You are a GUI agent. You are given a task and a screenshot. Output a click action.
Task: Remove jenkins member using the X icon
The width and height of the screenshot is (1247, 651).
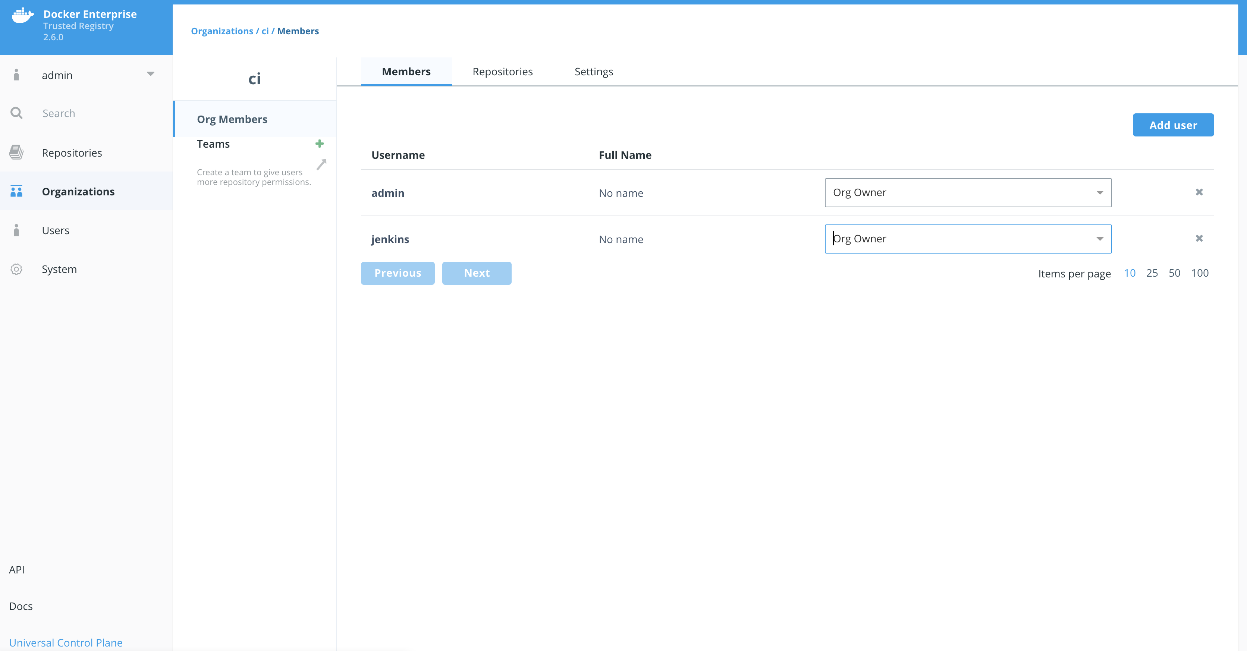1199,238
